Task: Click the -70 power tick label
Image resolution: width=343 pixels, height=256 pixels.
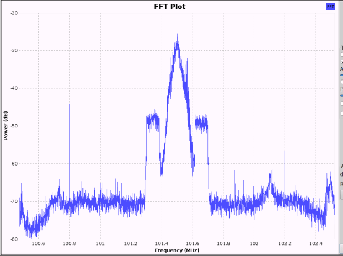Action: click(x=14, y=201)
